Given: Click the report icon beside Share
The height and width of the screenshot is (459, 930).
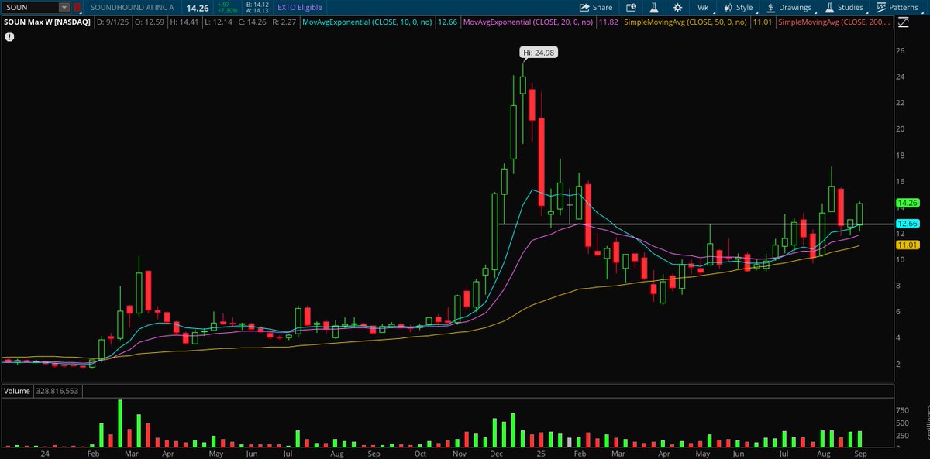Looking at the screenshot, I should point(631,7).
